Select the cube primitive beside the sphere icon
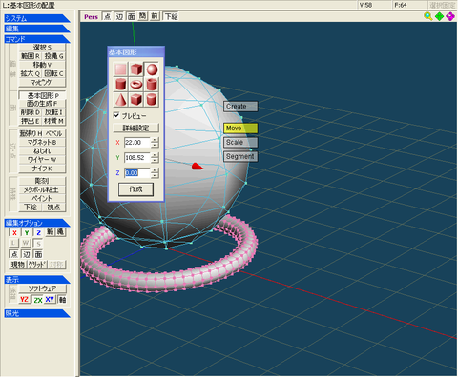The width and height of the screenshot is (458, 377). pos(136,69)
